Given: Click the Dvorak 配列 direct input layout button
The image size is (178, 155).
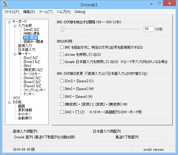Looking at the screenshot, I should 47,137.
